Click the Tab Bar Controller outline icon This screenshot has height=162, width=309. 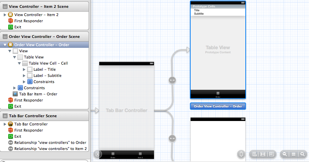click(x=11, y=124)
